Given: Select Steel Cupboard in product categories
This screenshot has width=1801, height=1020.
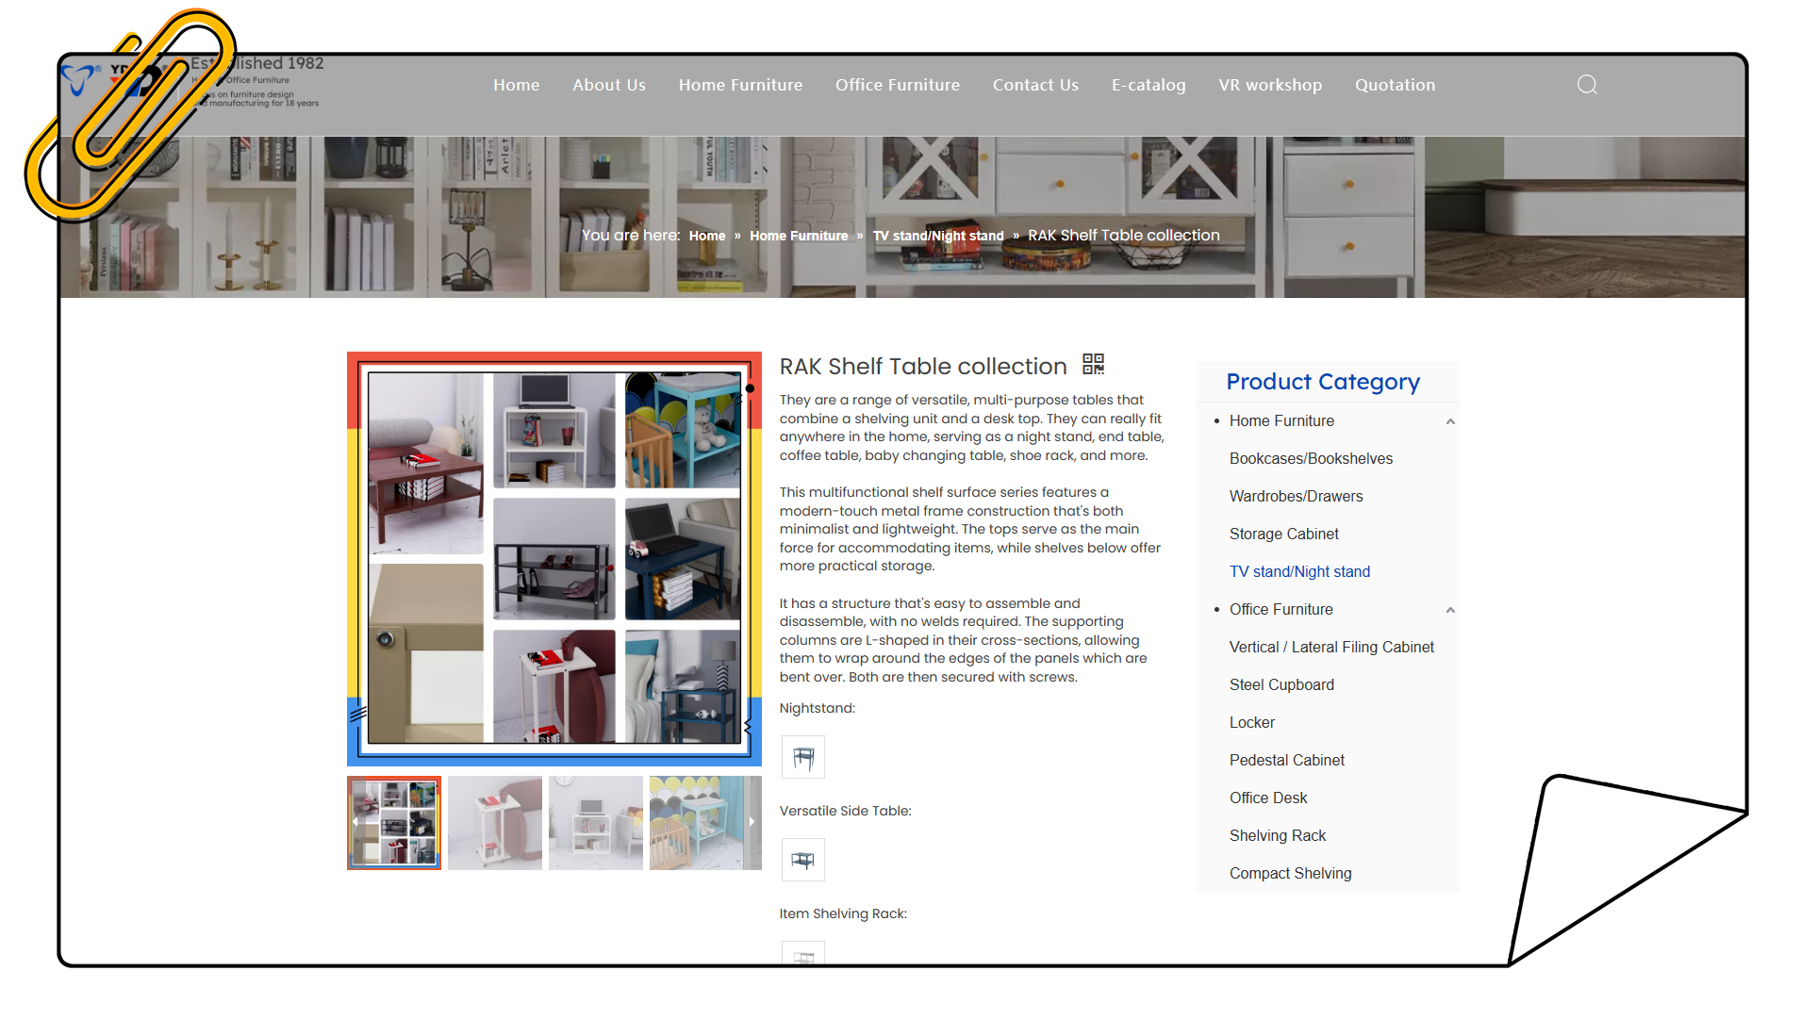Looking at the screenshot, I should (1281, 685).
